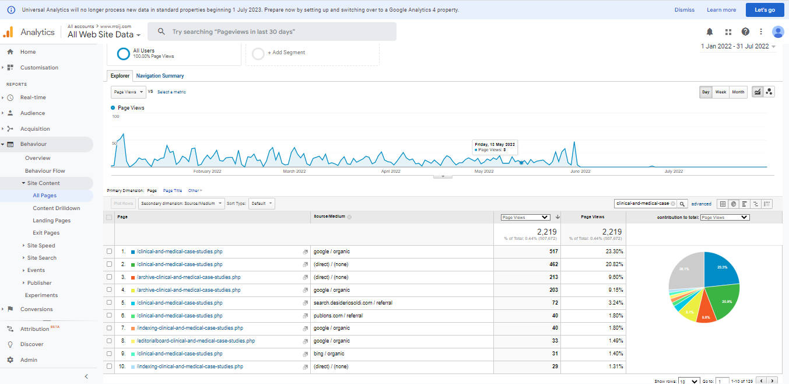
Task: Click the table search magnifier button
Action: [683, 204]
